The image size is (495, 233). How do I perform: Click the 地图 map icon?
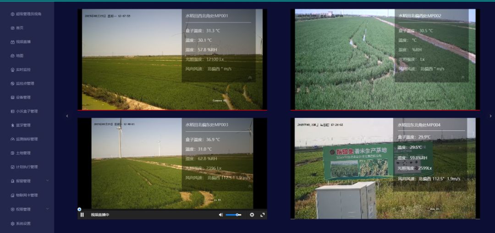pyautogui.click(x=13, y=56)
